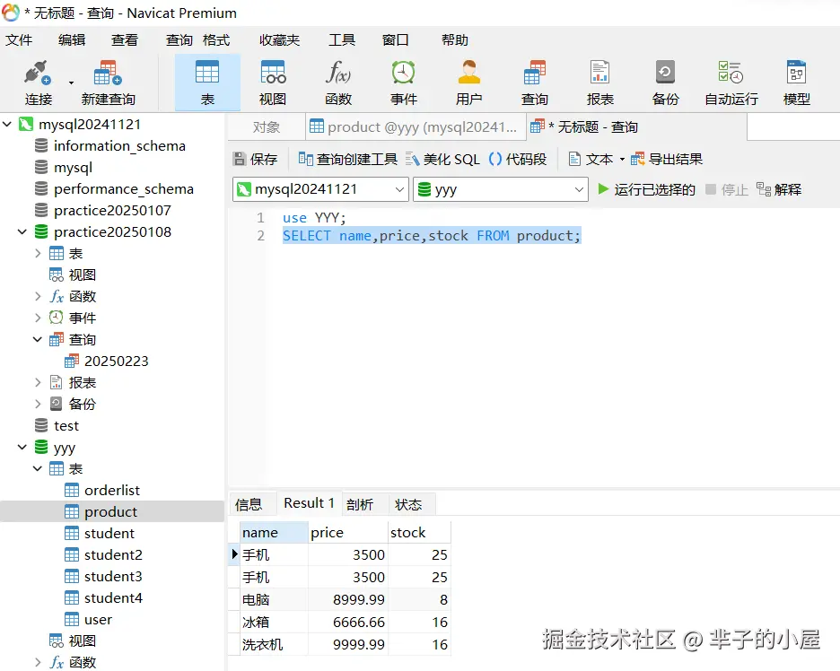
Task: Open the 事件 event toolbar icon
Action: tap(403, 83)
